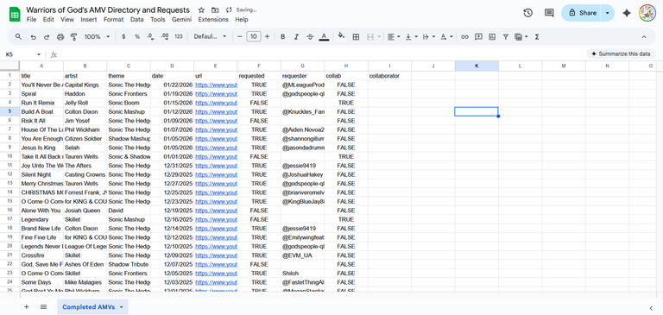Star this spreadsheet
Viewport: 663px width, 315px height.
[201, 9]
